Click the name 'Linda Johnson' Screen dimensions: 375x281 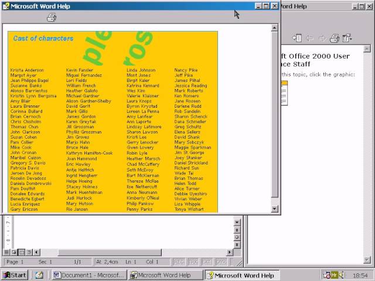pyautogui.click(x=141, y=70)
